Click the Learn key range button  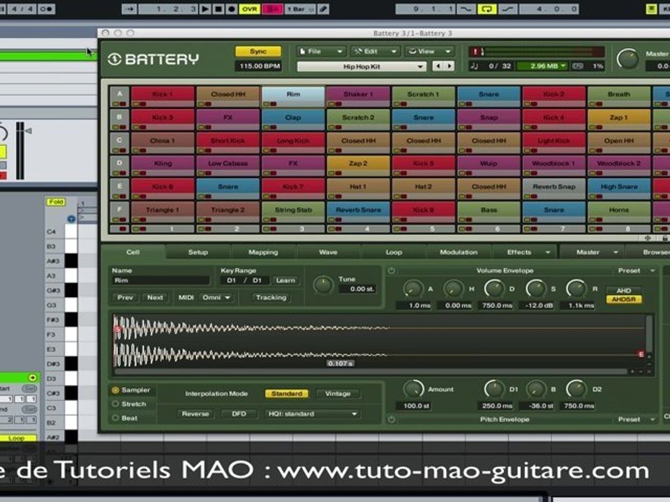click(285, 280)
